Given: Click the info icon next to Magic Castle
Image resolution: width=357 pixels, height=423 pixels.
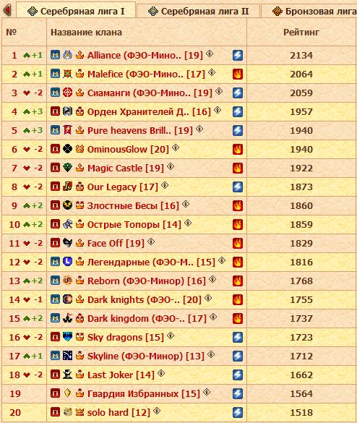Looking at the screenshot, I should [171, 166].
